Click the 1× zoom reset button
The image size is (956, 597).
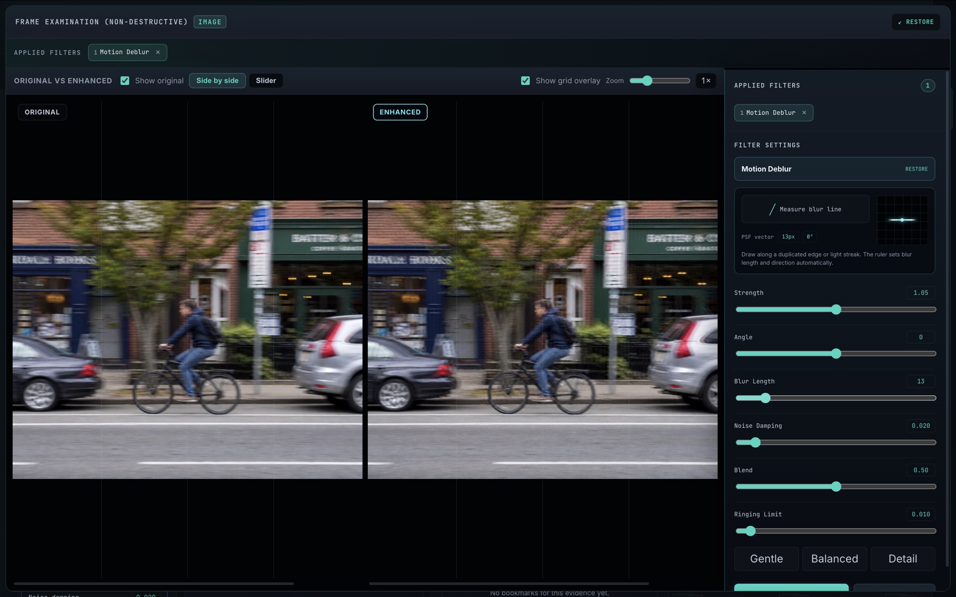[x=706, y=81]
